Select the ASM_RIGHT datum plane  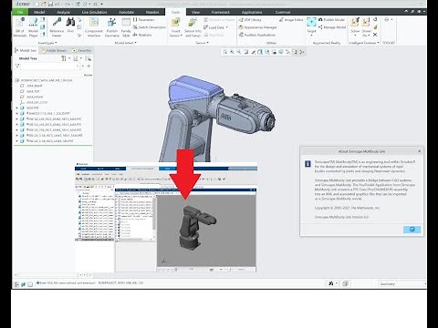click(32, 86)
